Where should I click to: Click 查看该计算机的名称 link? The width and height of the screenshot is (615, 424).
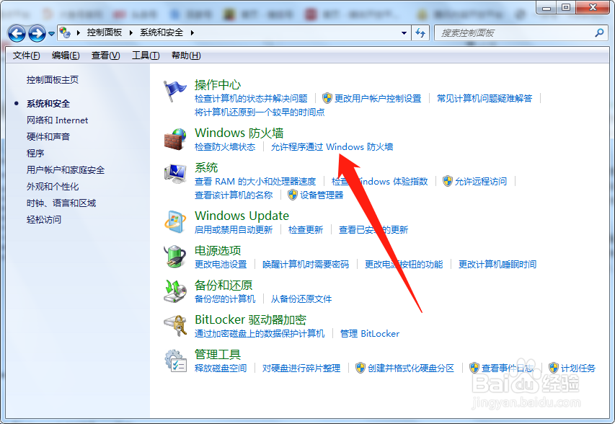pyautogui.click(x=234, y=195)
